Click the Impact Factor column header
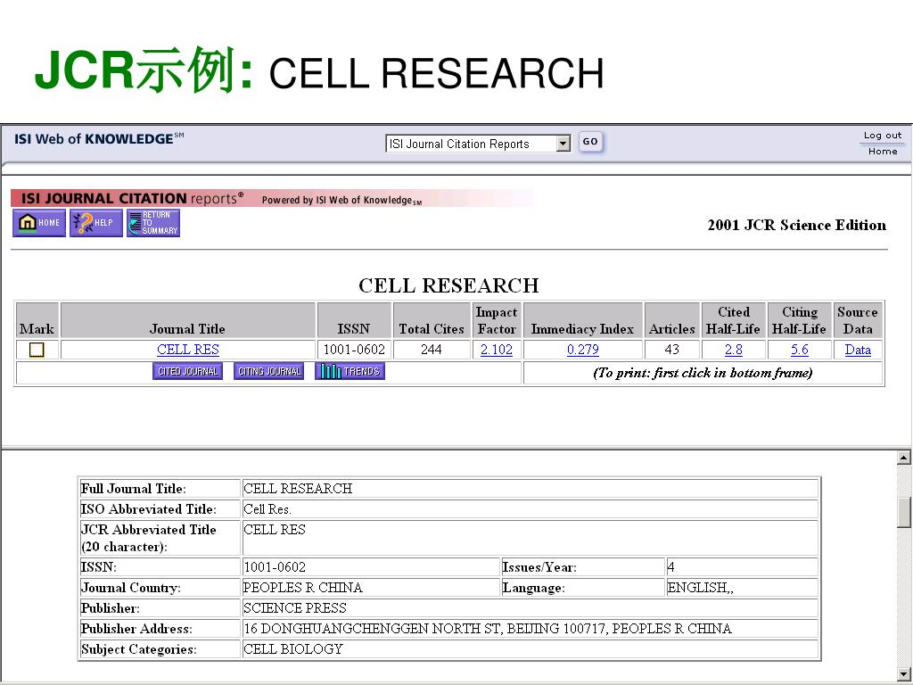The image size is (913, 685). (497, 321)
